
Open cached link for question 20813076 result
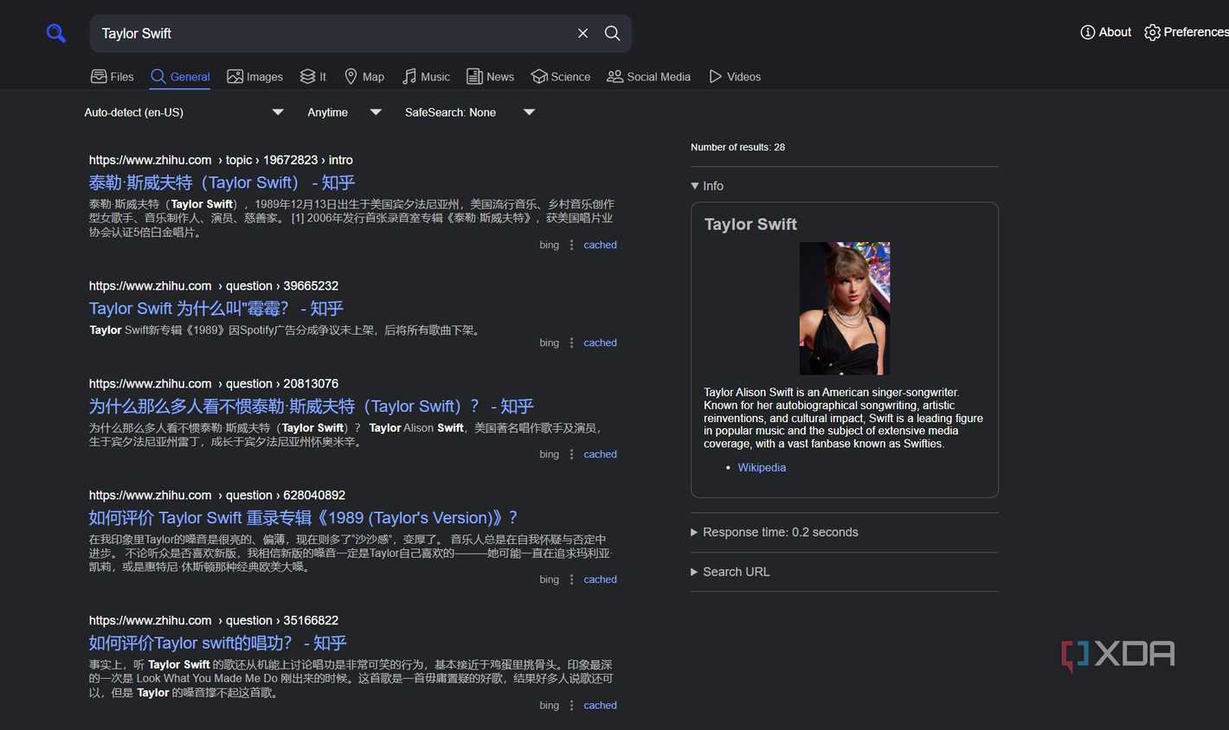tap(600, 454)
